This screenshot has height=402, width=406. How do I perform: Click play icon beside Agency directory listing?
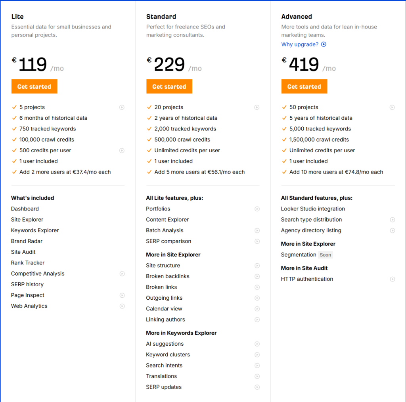393,230
